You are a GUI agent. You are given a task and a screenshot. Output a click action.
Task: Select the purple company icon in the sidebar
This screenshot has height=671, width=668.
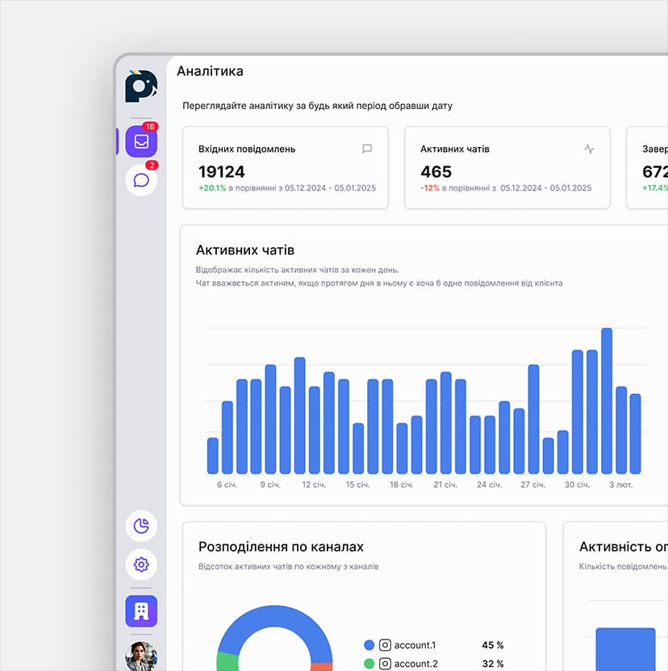(140, 611)
